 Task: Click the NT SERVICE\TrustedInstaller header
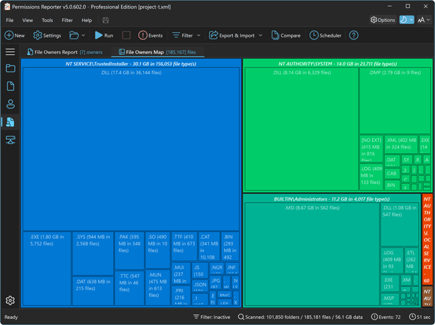pos(131,64)
